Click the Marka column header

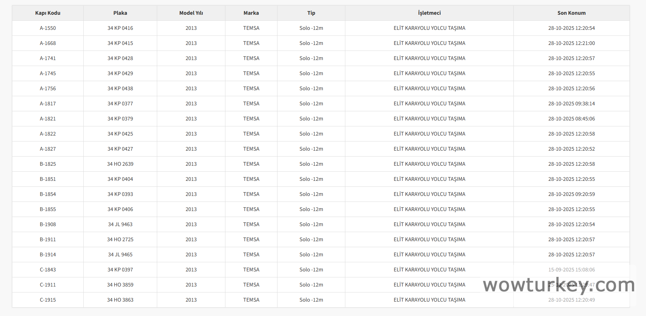(251, 13)
